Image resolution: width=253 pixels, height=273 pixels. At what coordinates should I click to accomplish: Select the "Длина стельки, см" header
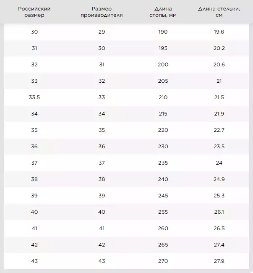coord(219,12)
